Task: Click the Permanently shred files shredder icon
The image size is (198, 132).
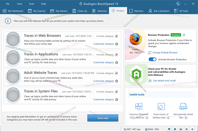Action: (183, 107)
